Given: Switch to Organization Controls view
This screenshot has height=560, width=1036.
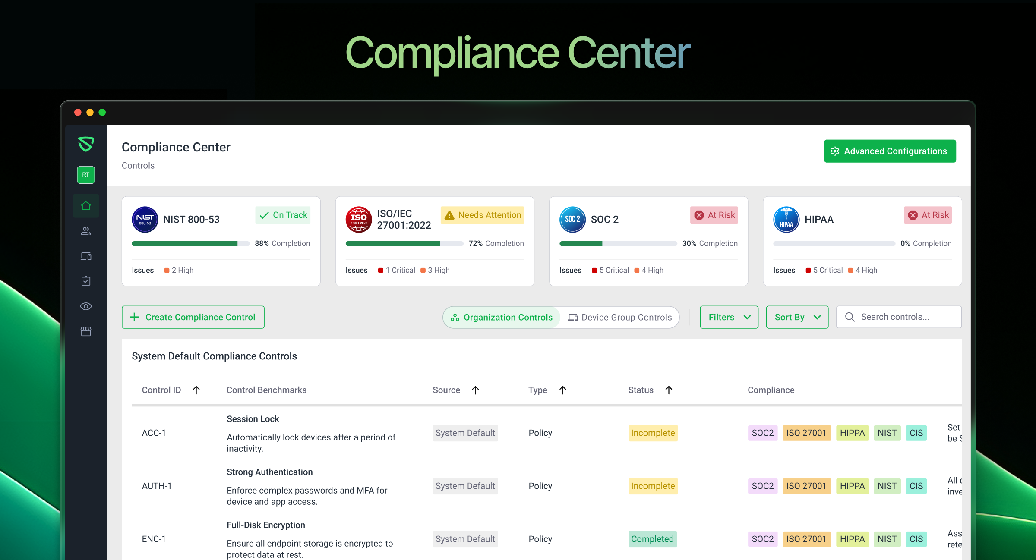Looking at the screenshot, I should pos(502,317).
